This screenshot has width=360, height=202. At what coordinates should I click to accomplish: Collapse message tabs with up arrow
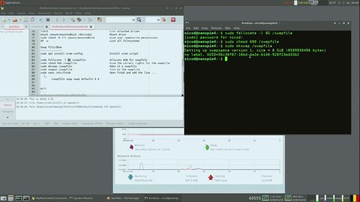pyautogui.click(x=7, y=99)
